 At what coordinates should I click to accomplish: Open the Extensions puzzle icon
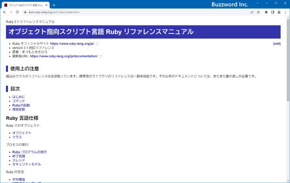pyautogui.click(x=266, y=12)
